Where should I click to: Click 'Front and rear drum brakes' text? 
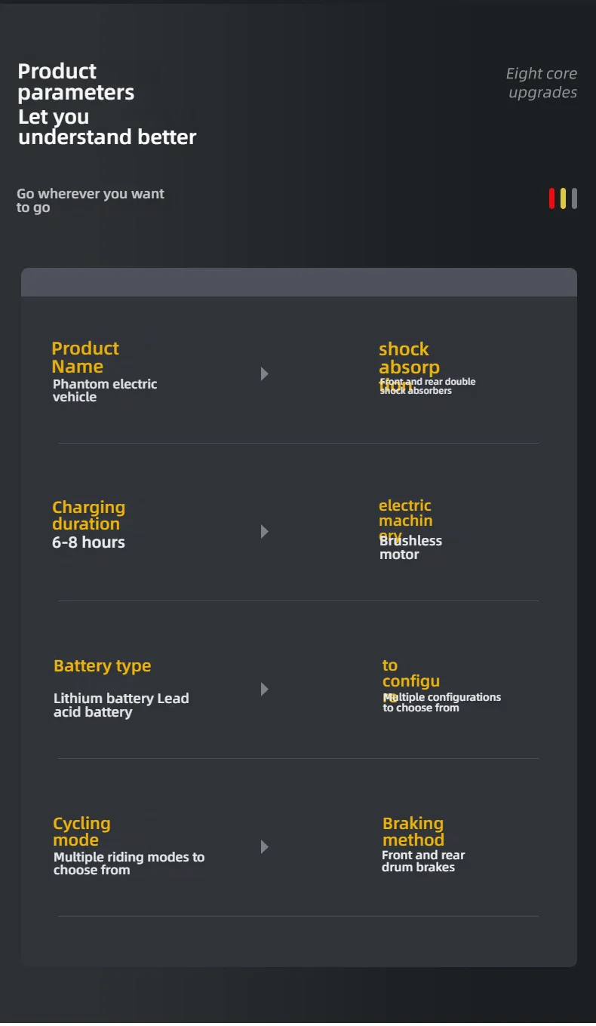coord(422,861)
